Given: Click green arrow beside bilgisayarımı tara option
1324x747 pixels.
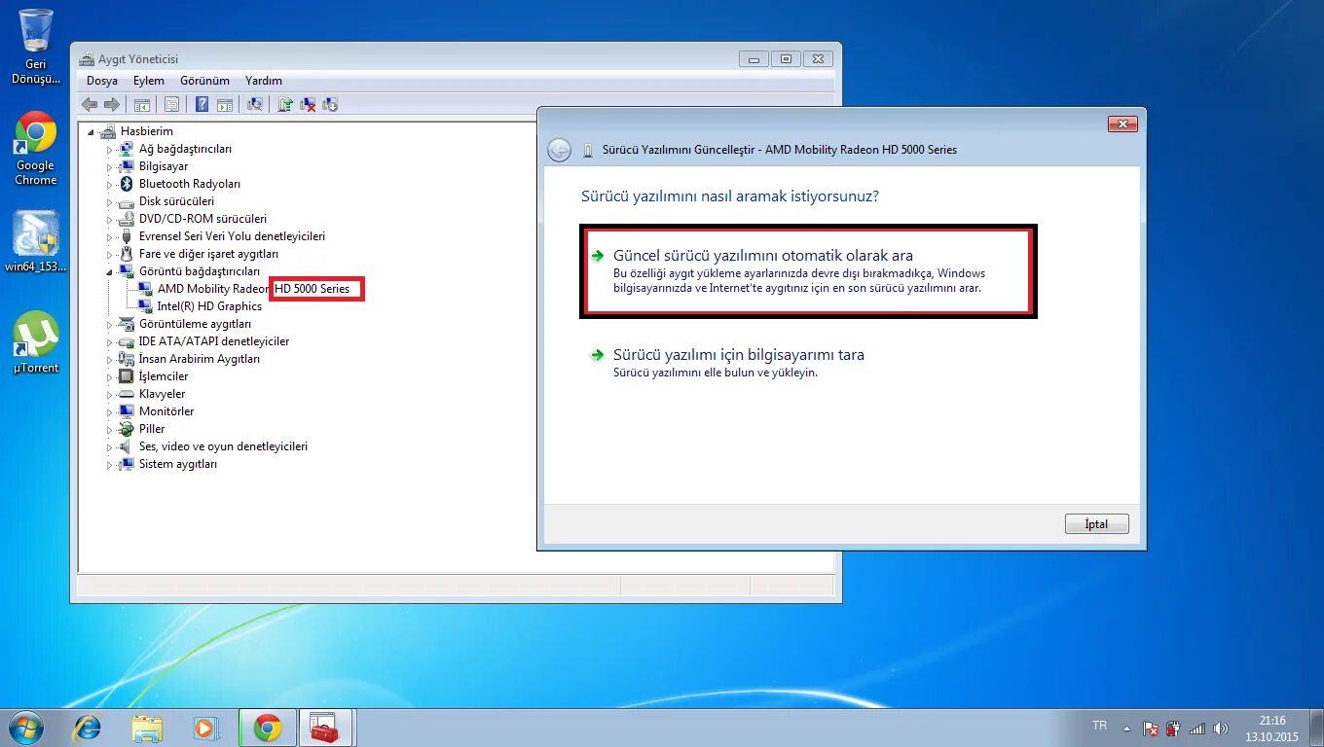Looking at the screenshot, I should (598, 355).
